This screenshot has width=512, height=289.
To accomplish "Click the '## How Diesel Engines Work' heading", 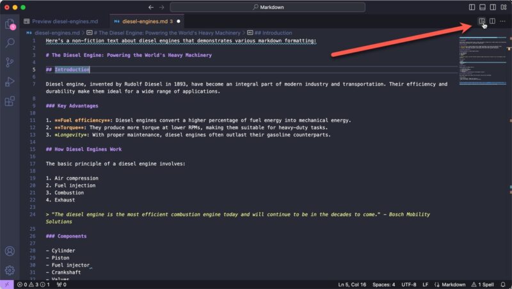I will (84, 149).
